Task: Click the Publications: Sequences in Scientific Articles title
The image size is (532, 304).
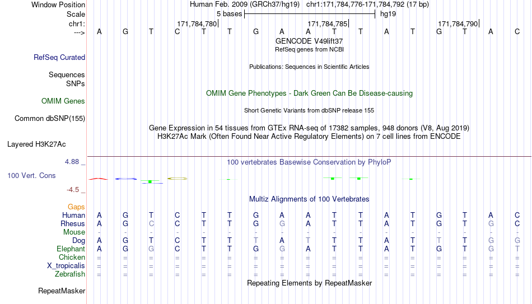Action: [x=309, y=67]
